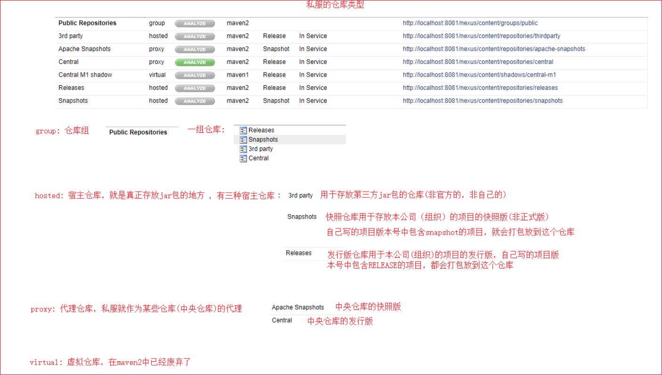This screenshot has height=375, width=662.
Task: Click 3rd party label in hosted section
Action: point(300,196)
